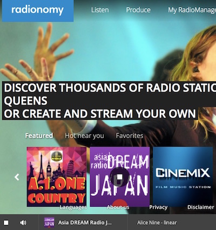Image resolution: width=216 pixels, height=230 pixels.
Task: Show previous stations with left chevron
Action: click(17, 177)
